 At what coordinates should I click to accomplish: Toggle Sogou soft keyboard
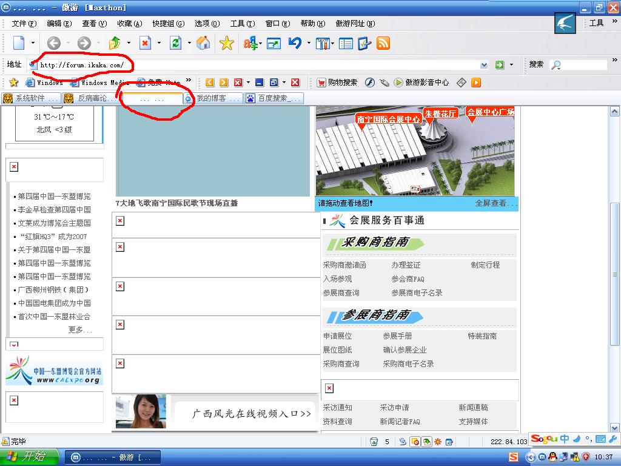(x=601, y=439)
